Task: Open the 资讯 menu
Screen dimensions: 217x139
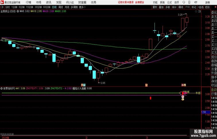Action: point(49,2)
